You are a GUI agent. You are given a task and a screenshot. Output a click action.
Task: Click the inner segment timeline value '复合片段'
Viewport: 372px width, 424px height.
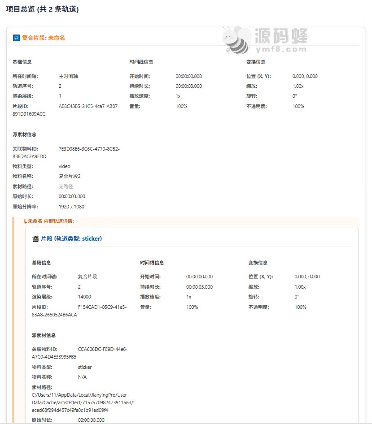[88, 277]
